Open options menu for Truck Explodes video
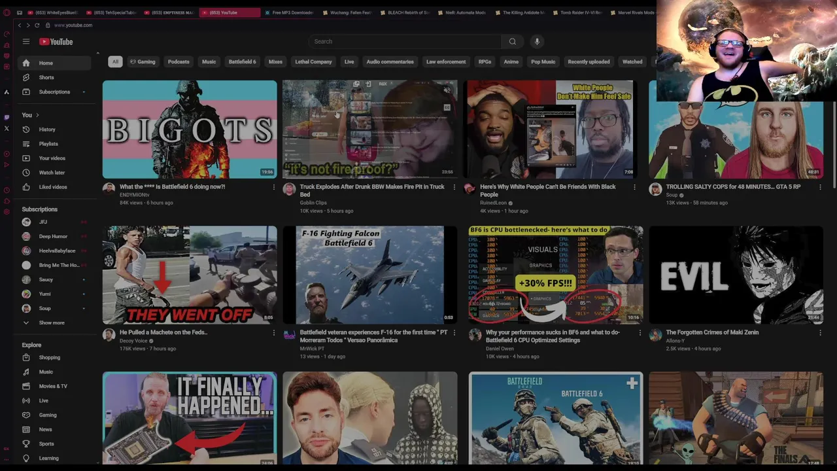This screenshot has width=837, height=471. tap(454, 187)
